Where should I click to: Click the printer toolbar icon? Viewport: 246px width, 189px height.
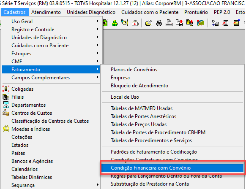tap(169, 23)
